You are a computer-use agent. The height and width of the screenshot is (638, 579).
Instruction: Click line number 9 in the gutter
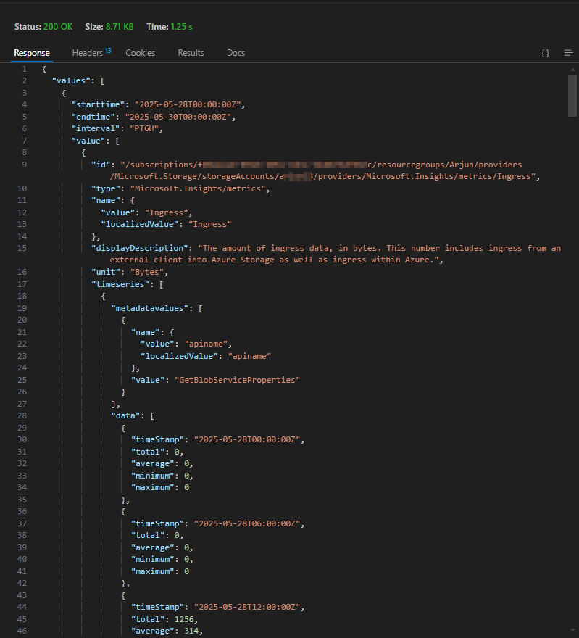(x=24, y=165)
